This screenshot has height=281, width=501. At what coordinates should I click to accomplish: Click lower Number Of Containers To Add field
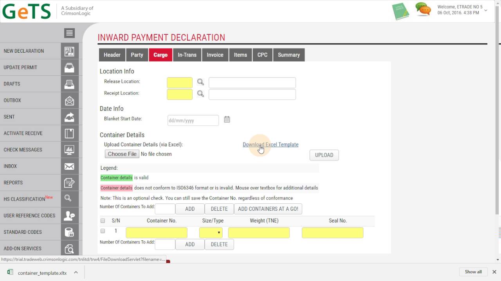pos(165,244)
